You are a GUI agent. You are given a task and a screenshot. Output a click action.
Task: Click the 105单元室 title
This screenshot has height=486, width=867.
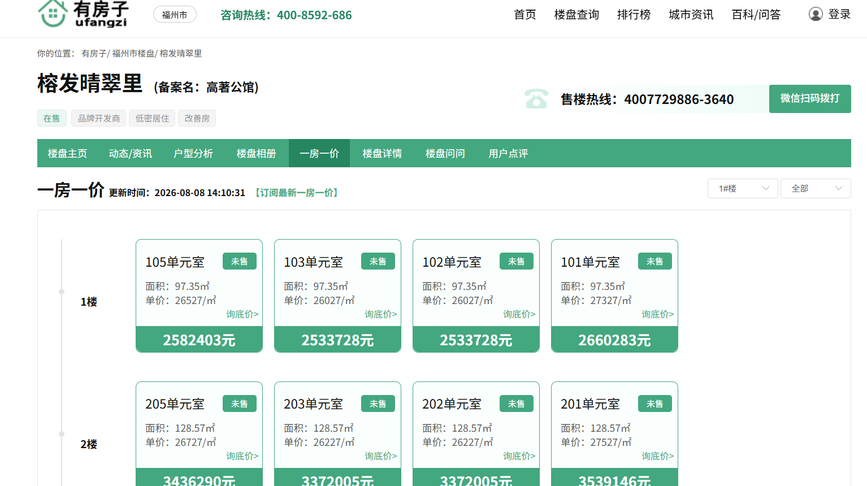click(x=175, y=262)
